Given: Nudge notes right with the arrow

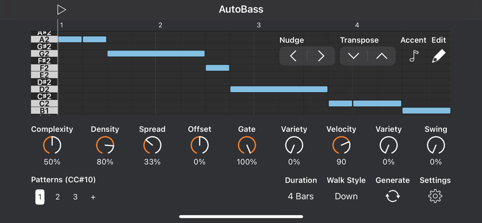Looking at the screenshot, I should click(321, 56).
